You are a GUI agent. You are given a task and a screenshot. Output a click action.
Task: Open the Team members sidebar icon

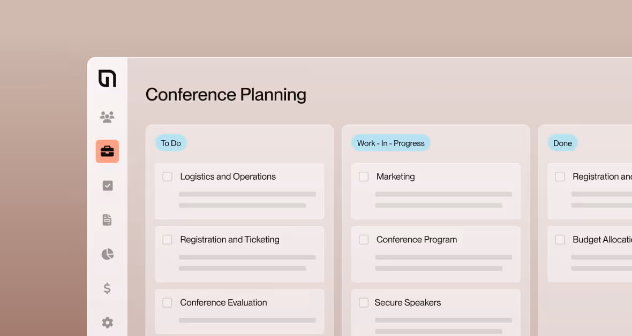[x=107, y=117]
